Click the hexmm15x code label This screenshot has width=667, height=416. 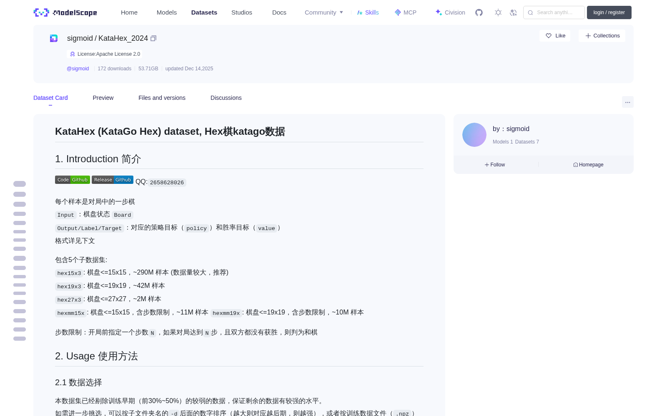[x=71, y=313]
